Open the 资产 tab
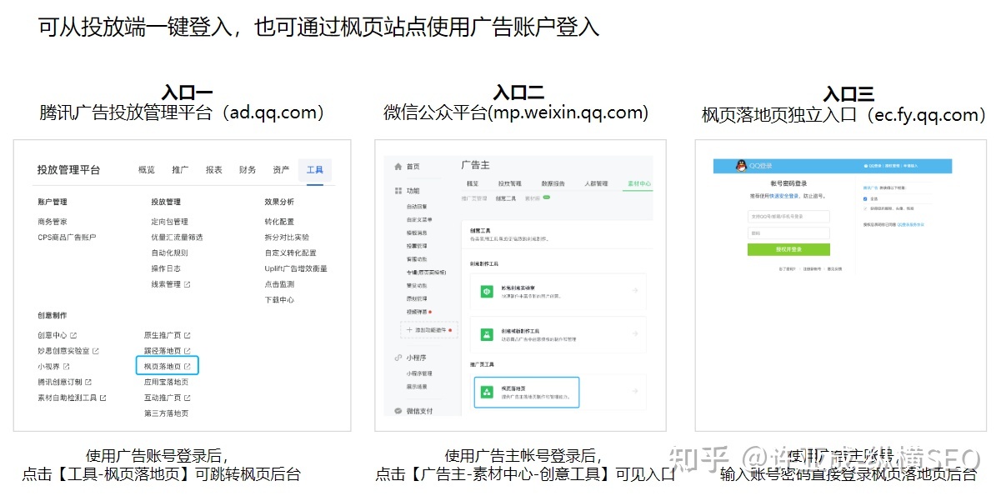Image resolution: width=1006 pixels, height=501 pixels. click(282, 170)
